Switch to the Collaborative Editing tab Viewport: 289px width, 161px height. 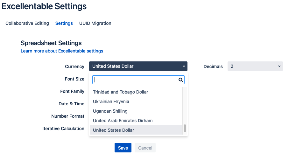point(27,23)
